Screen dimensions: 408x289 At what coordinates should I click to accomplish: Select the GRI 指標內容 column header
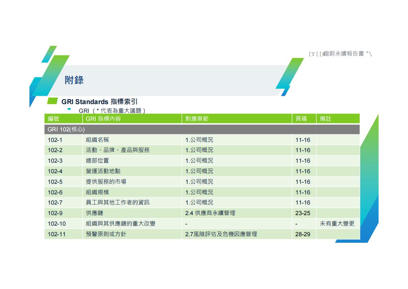point(103,119)
